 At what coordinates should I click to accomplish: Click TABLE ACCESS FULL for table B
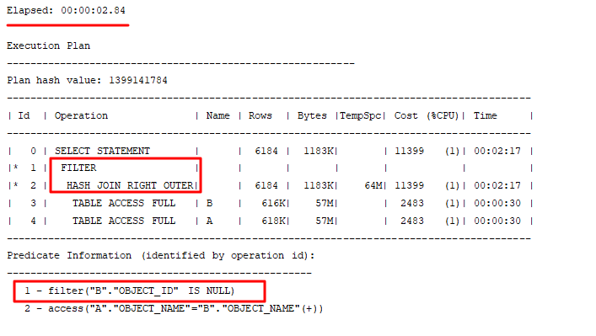pos(124,203)
